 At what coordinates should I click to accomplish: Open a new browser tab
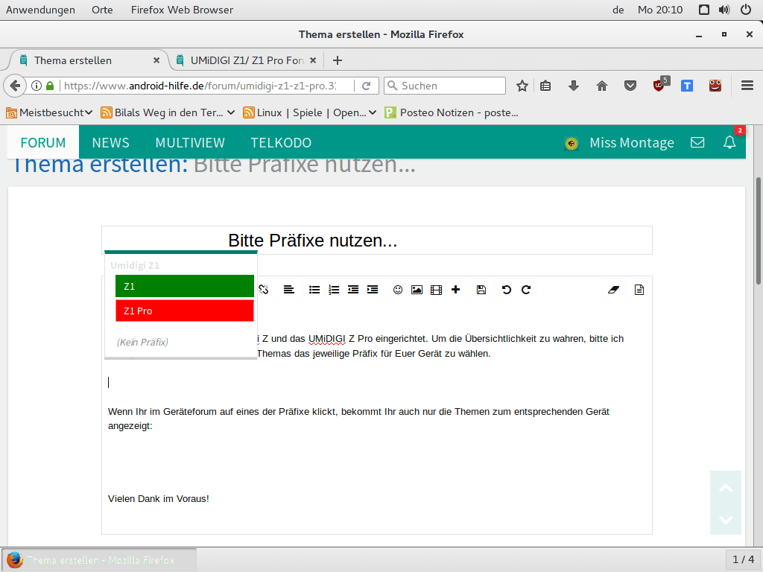338,60
